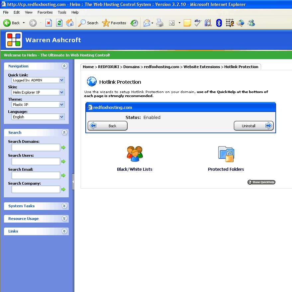Collapse the Navigation panel

coord(64,66)
